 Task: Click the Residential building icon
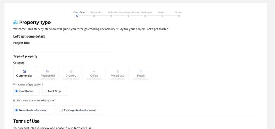click(47, 71)
